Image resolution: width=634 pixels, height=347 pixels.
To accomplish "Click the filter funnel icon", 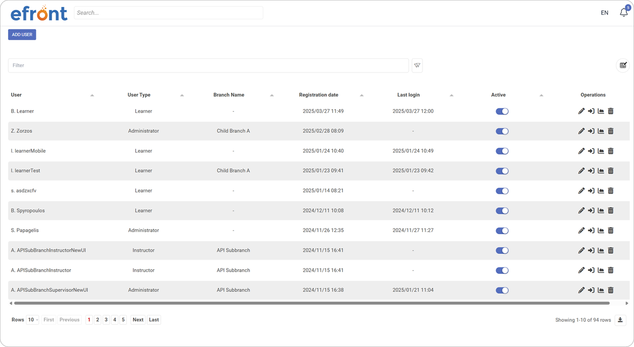I will coord(417,65).
